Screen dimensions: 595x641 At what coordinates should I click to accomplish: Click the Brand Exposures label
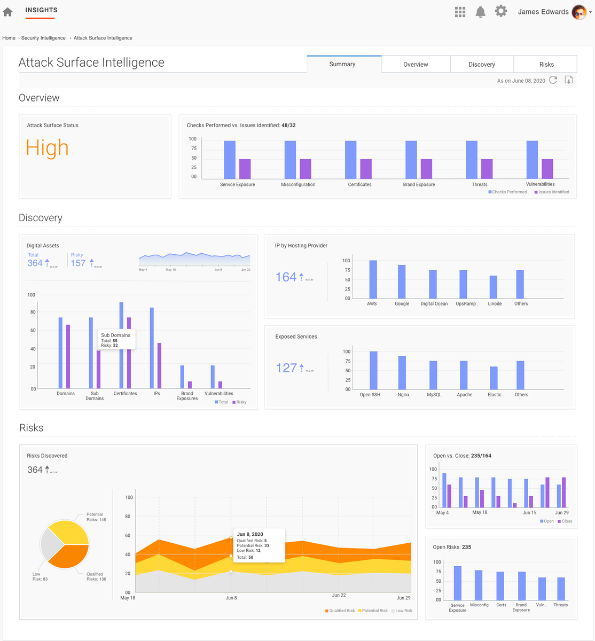(187, 396)
